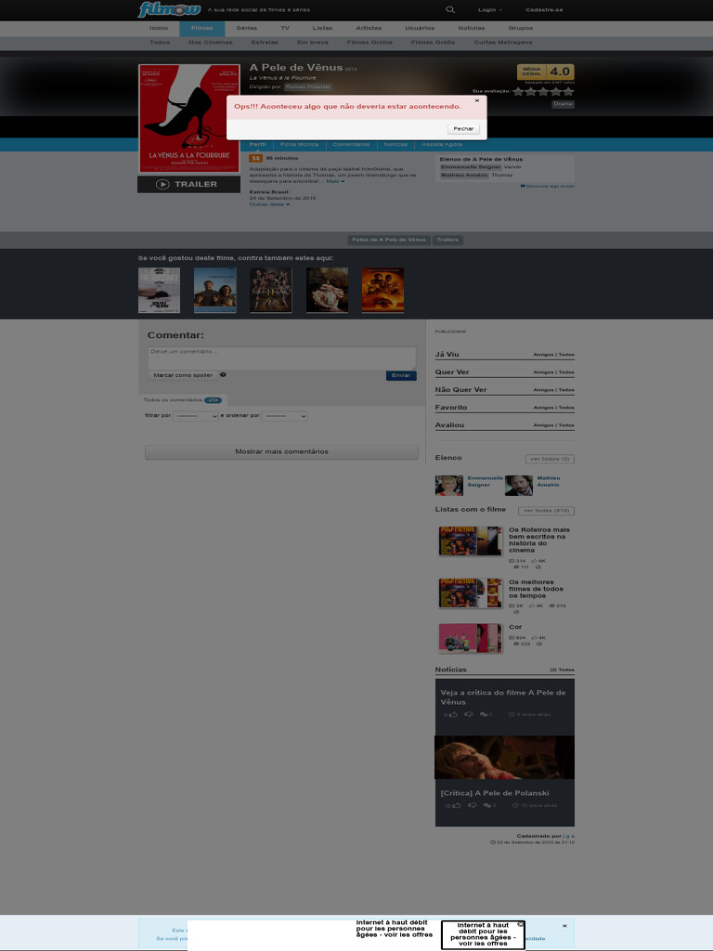Viewport: 713px width, 951px height.
Task: Expand 'Outras datas' release dates
Action: click(x=270, y=204)
